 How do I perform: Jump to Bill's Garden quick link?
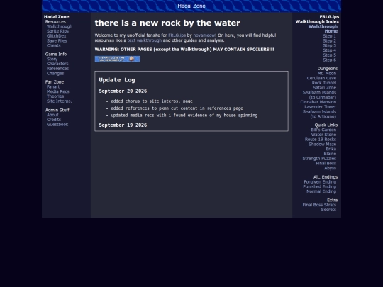[x=323, y=130]
